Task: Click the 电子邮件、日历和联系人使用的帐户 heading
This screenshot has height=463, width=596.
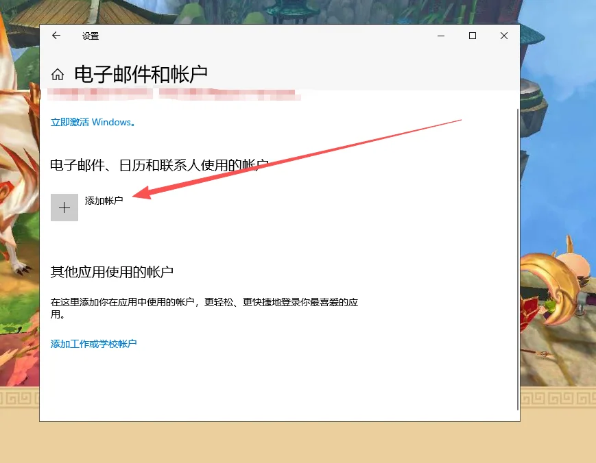Action: (x=160, y=166)
